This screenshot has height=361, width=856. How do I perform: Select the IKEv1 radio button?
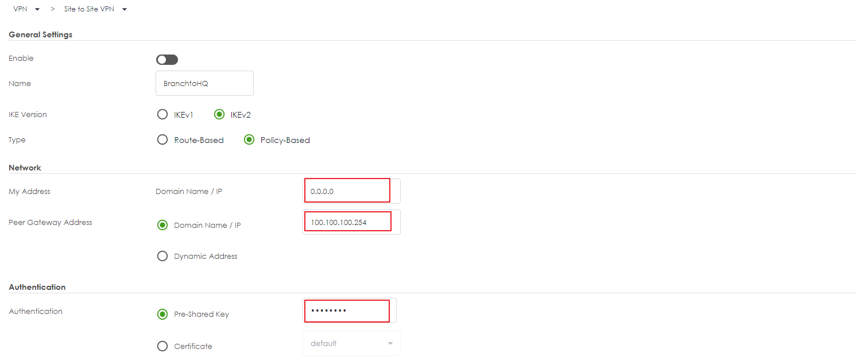[162, 114]
